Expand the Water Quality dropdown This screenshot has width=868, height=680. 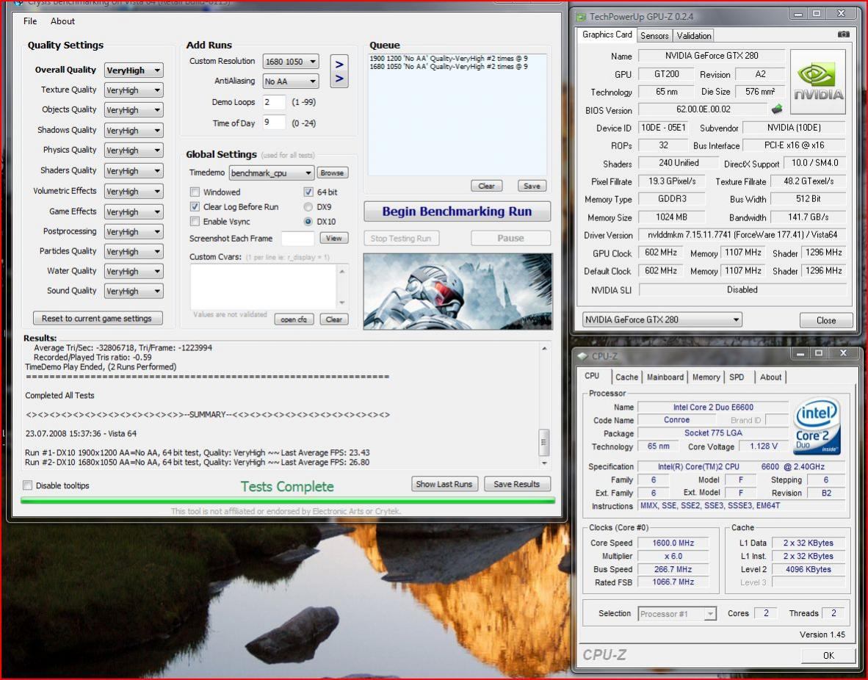coord(134,271)
